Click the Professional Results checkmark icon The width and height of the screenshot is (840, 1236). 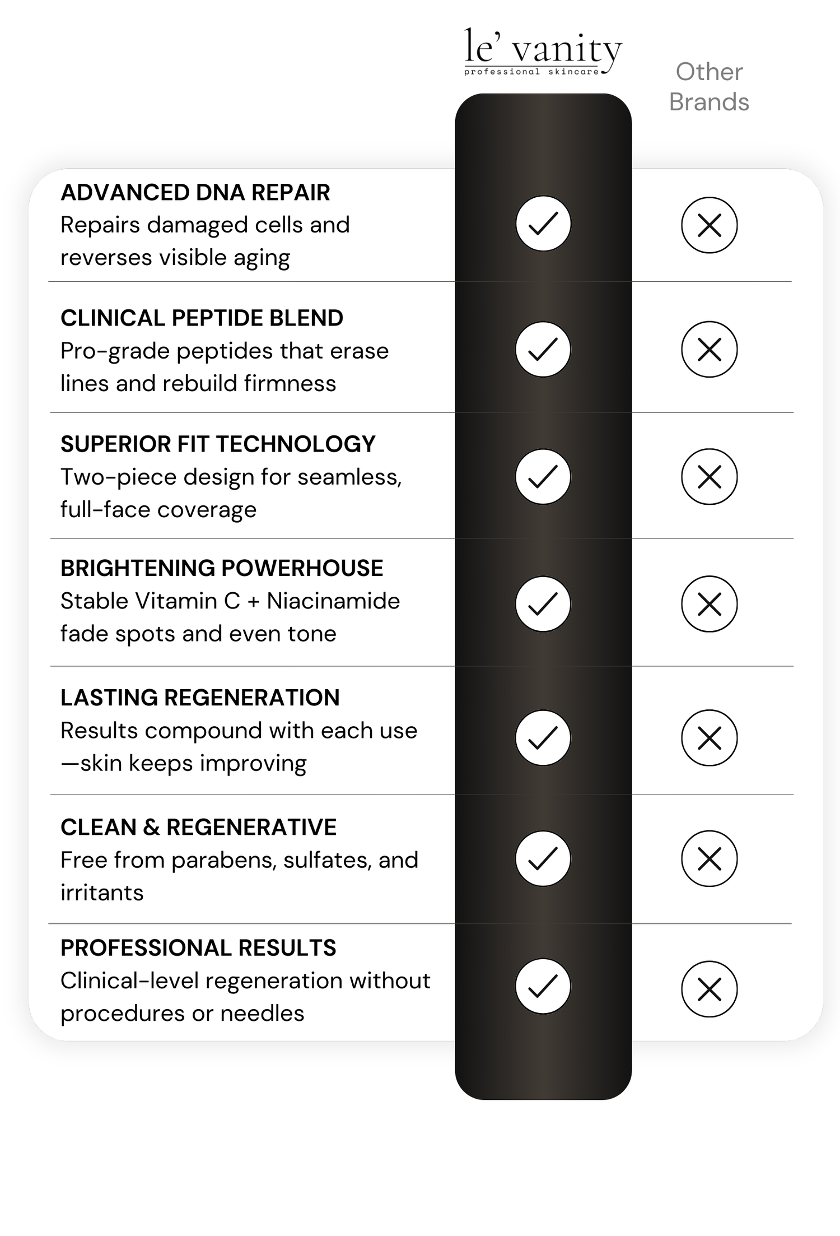pyautogui.click(x=543, y=986)
